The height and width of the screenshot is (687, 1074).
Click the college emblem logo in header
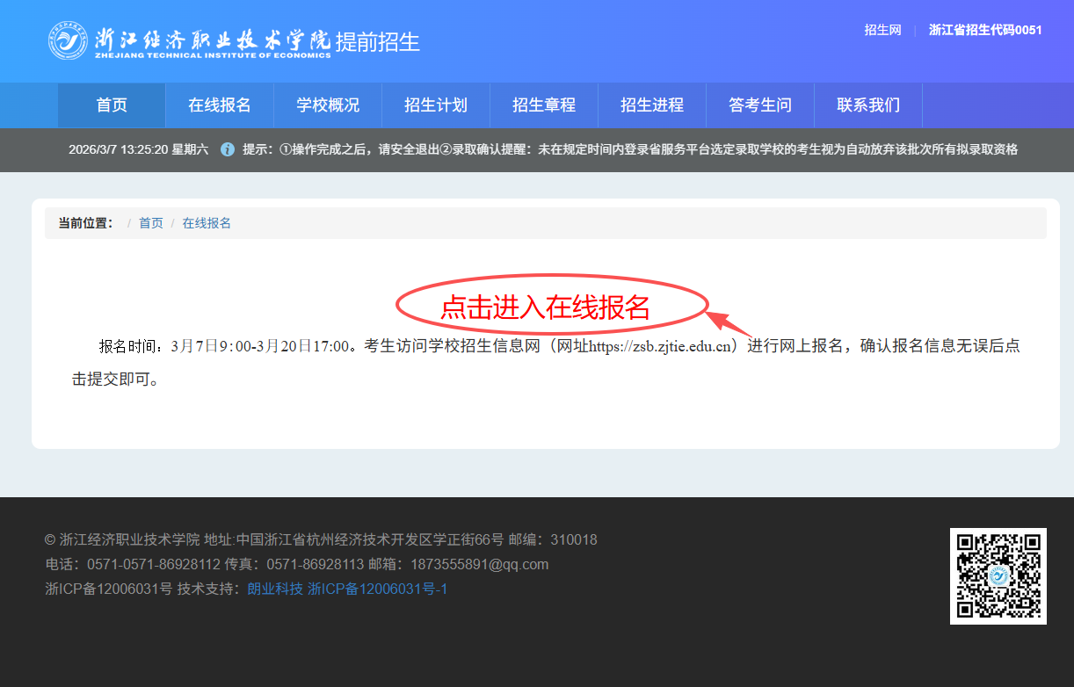pos(68,41)
